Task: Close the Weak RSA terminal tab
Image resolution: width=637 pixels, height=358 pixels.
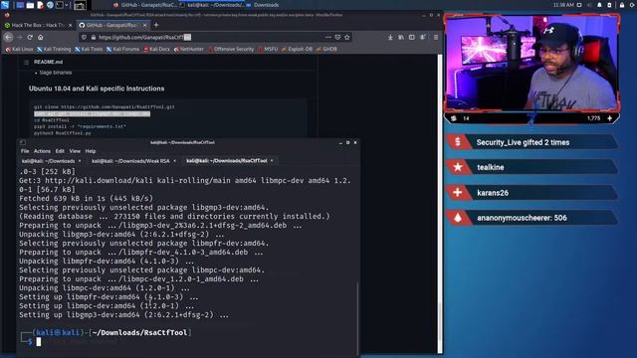Action: point(175,161)
